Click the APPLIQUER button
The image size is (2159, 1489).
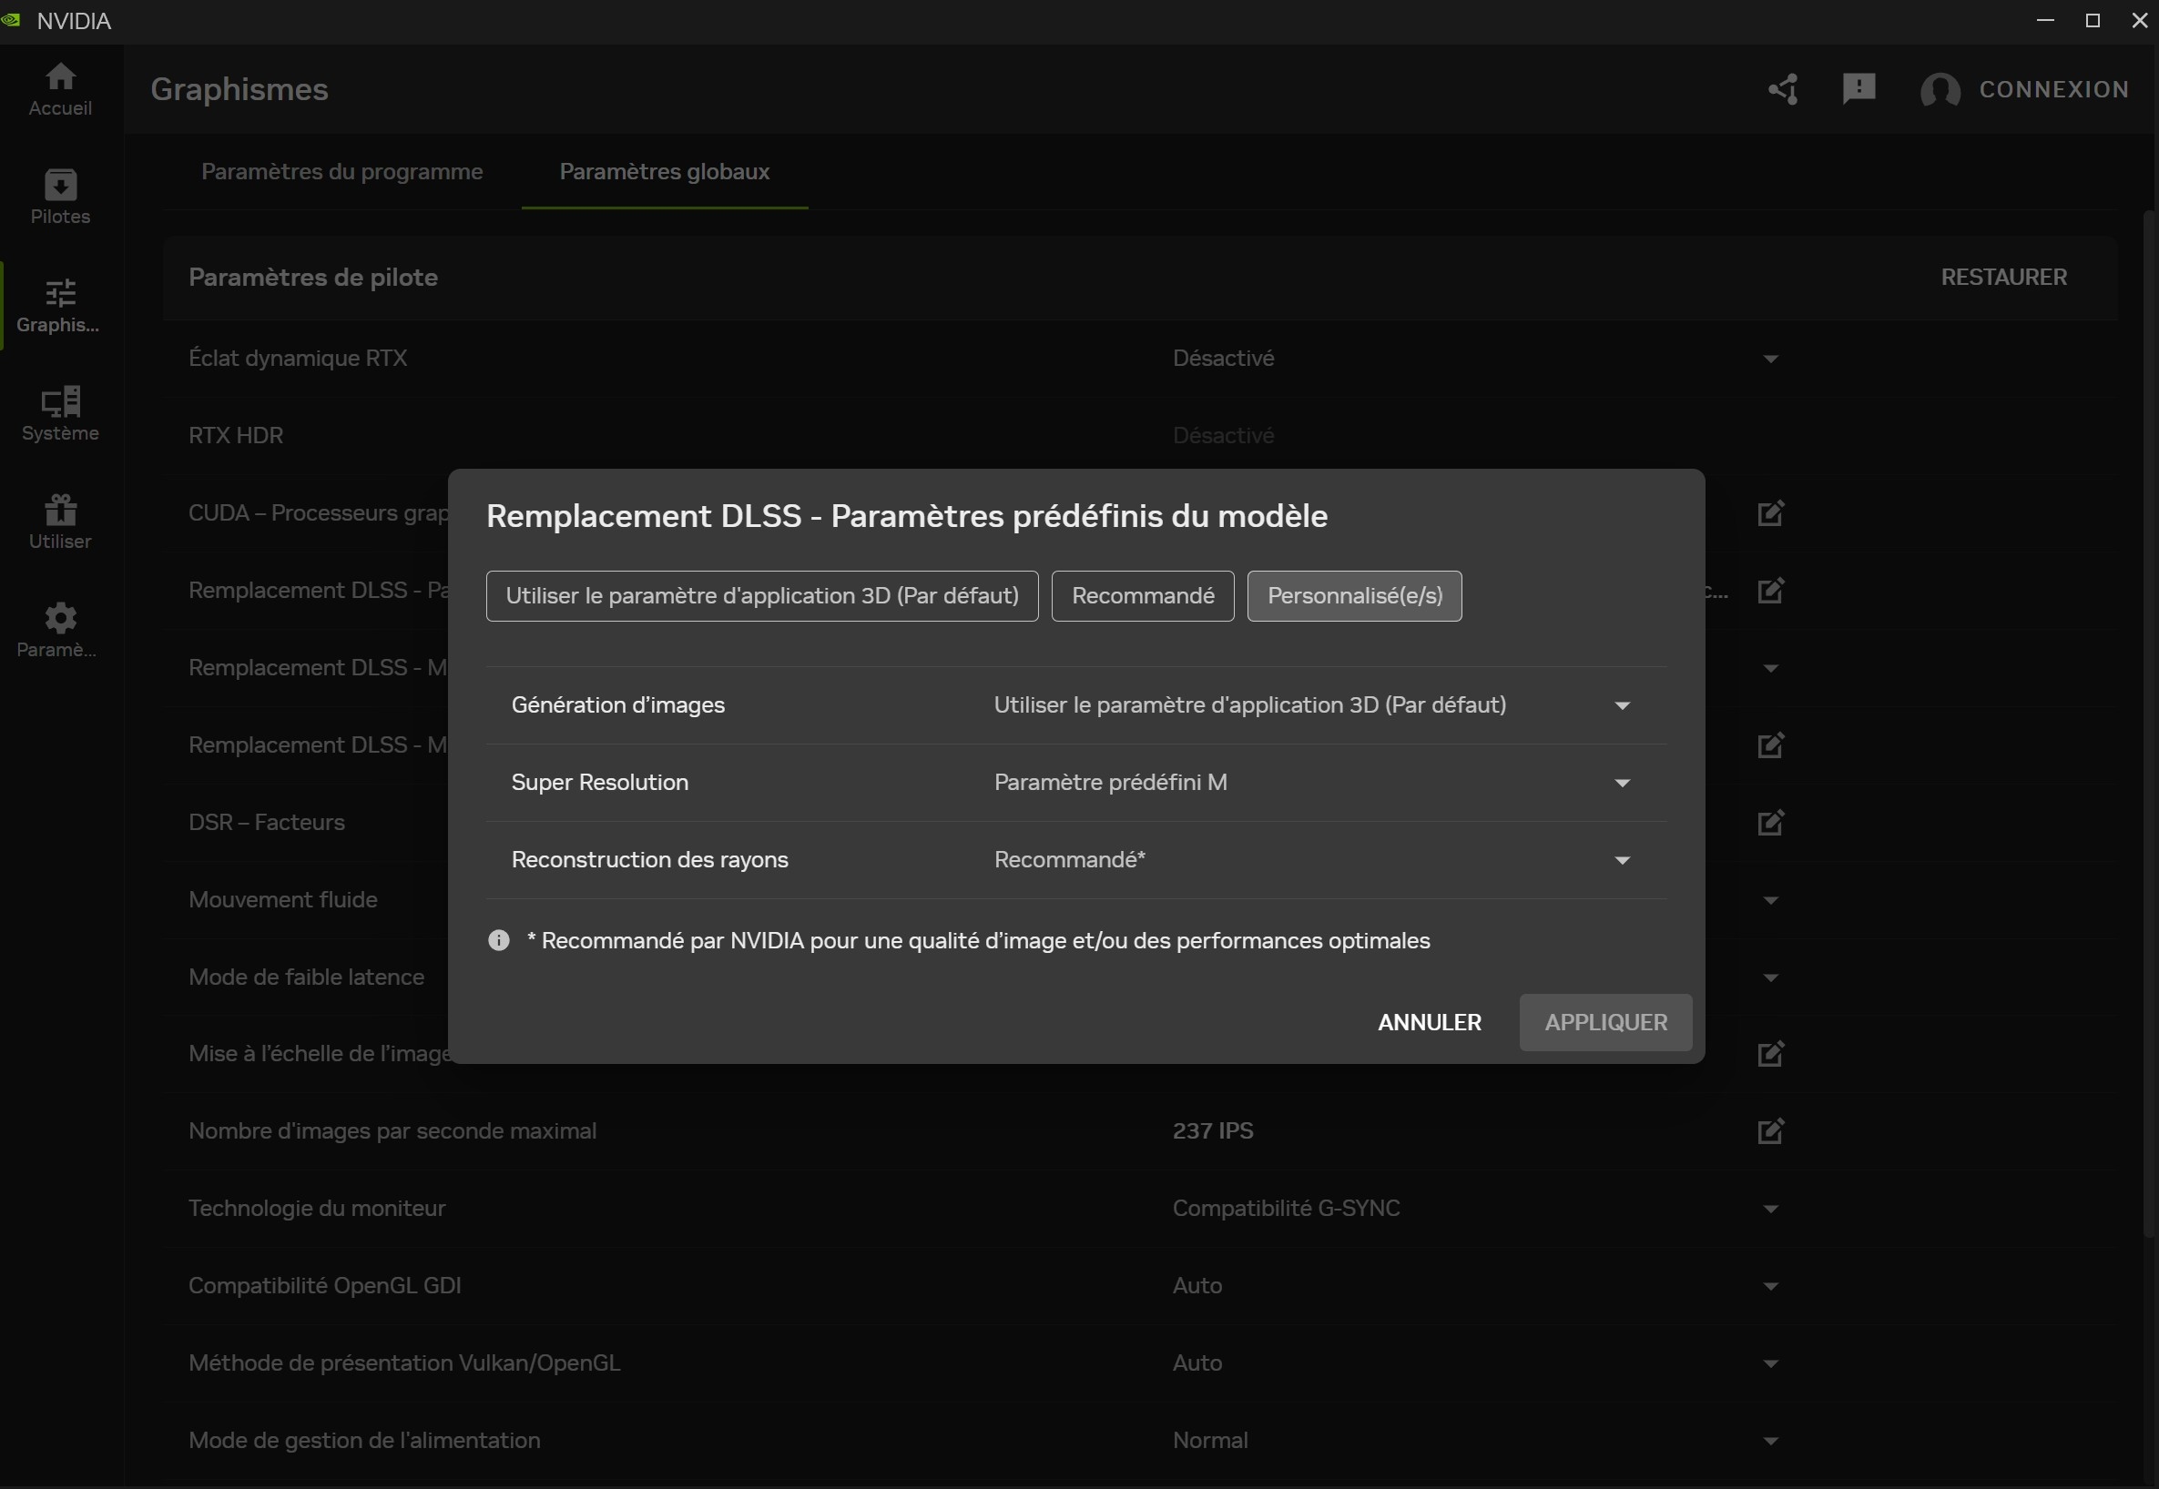1604,1021
